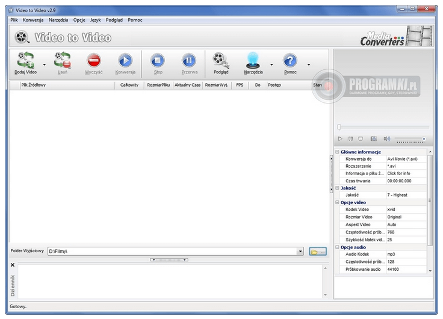Select the Rozszerzenie *.avi value
This screenshot has width=443, height=319.
coord(406,166)
